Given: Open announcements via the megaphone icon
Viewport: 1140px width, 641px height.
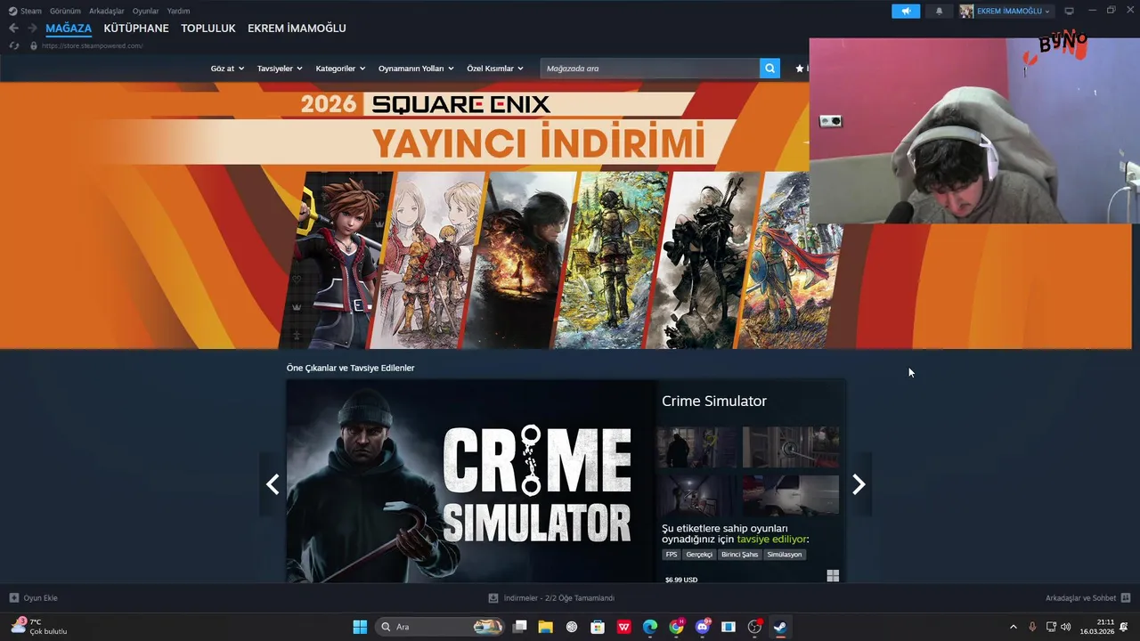Looking at the screenshot, I should point(906,11).
